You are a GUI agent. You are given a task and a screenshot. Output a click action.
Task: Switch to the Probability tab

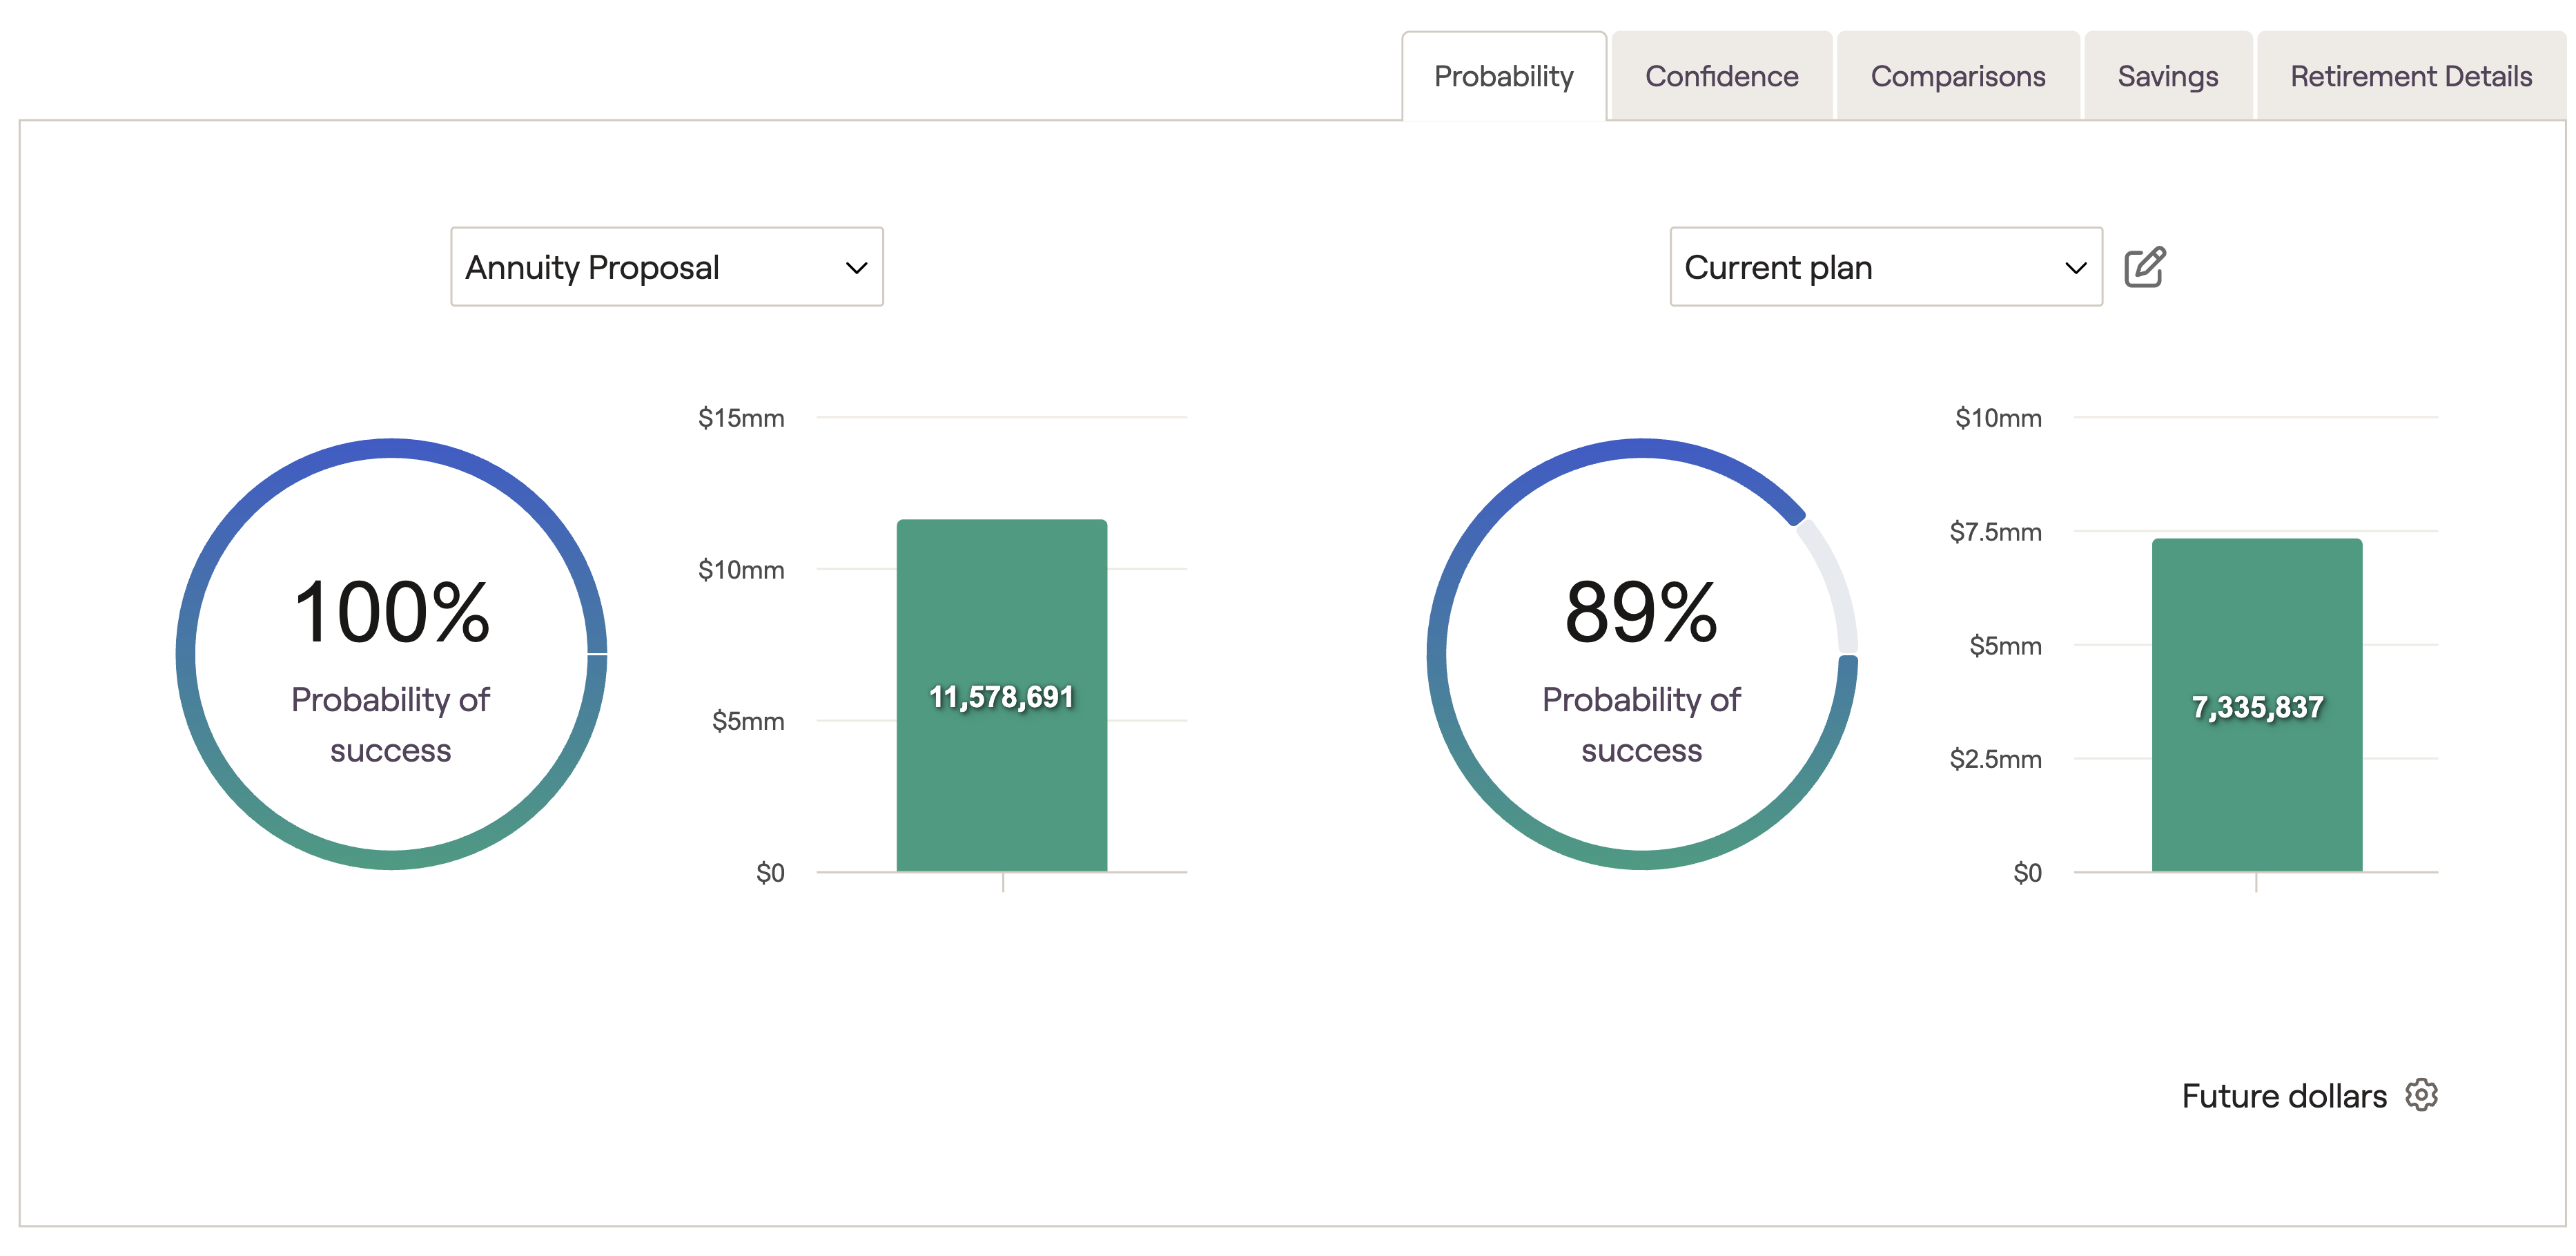pos(1504,77)
